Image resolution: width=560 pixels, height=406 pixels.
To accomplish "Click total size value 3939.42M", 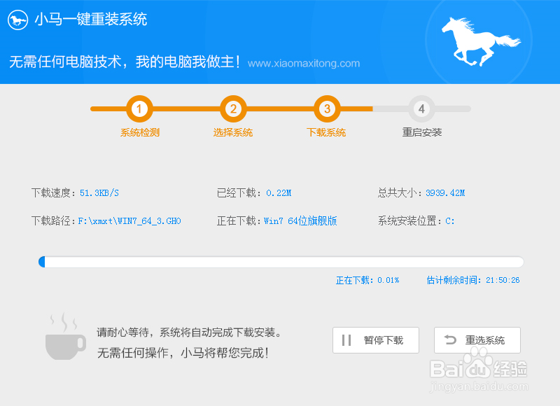I will coord(445,193).
